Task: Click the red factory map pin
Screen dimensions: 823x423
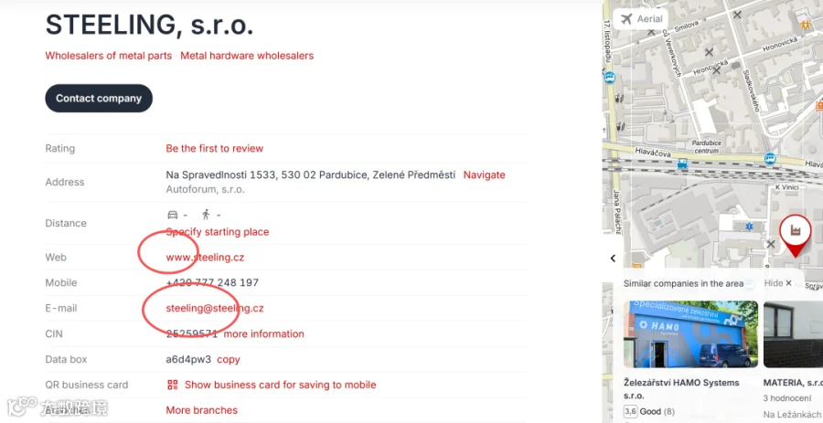Action: click(796, 234)
